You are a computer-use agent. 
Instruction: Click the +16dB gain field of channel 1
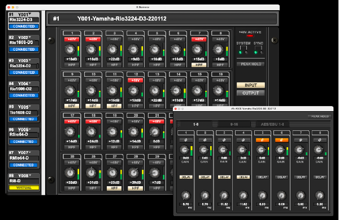pos(72,59)
